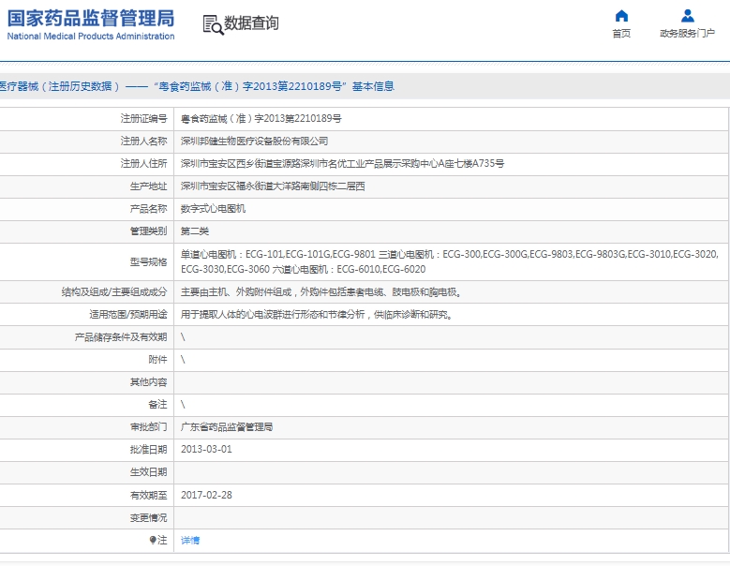Click registrant name 深圳邦健生物医疗设备股份有限公司

255,141
